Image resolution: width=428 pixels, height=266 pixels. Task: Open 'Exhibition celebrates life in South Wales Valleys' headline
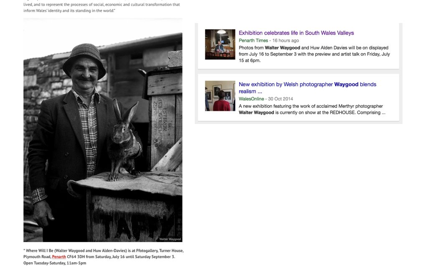click(296, 33)
